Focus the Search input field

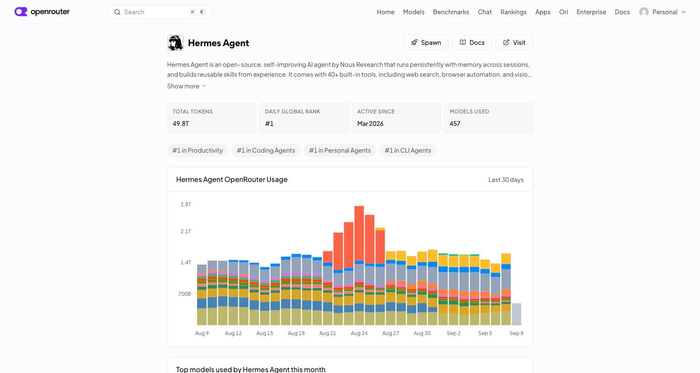pyautogui.click(x=160, y=12)
